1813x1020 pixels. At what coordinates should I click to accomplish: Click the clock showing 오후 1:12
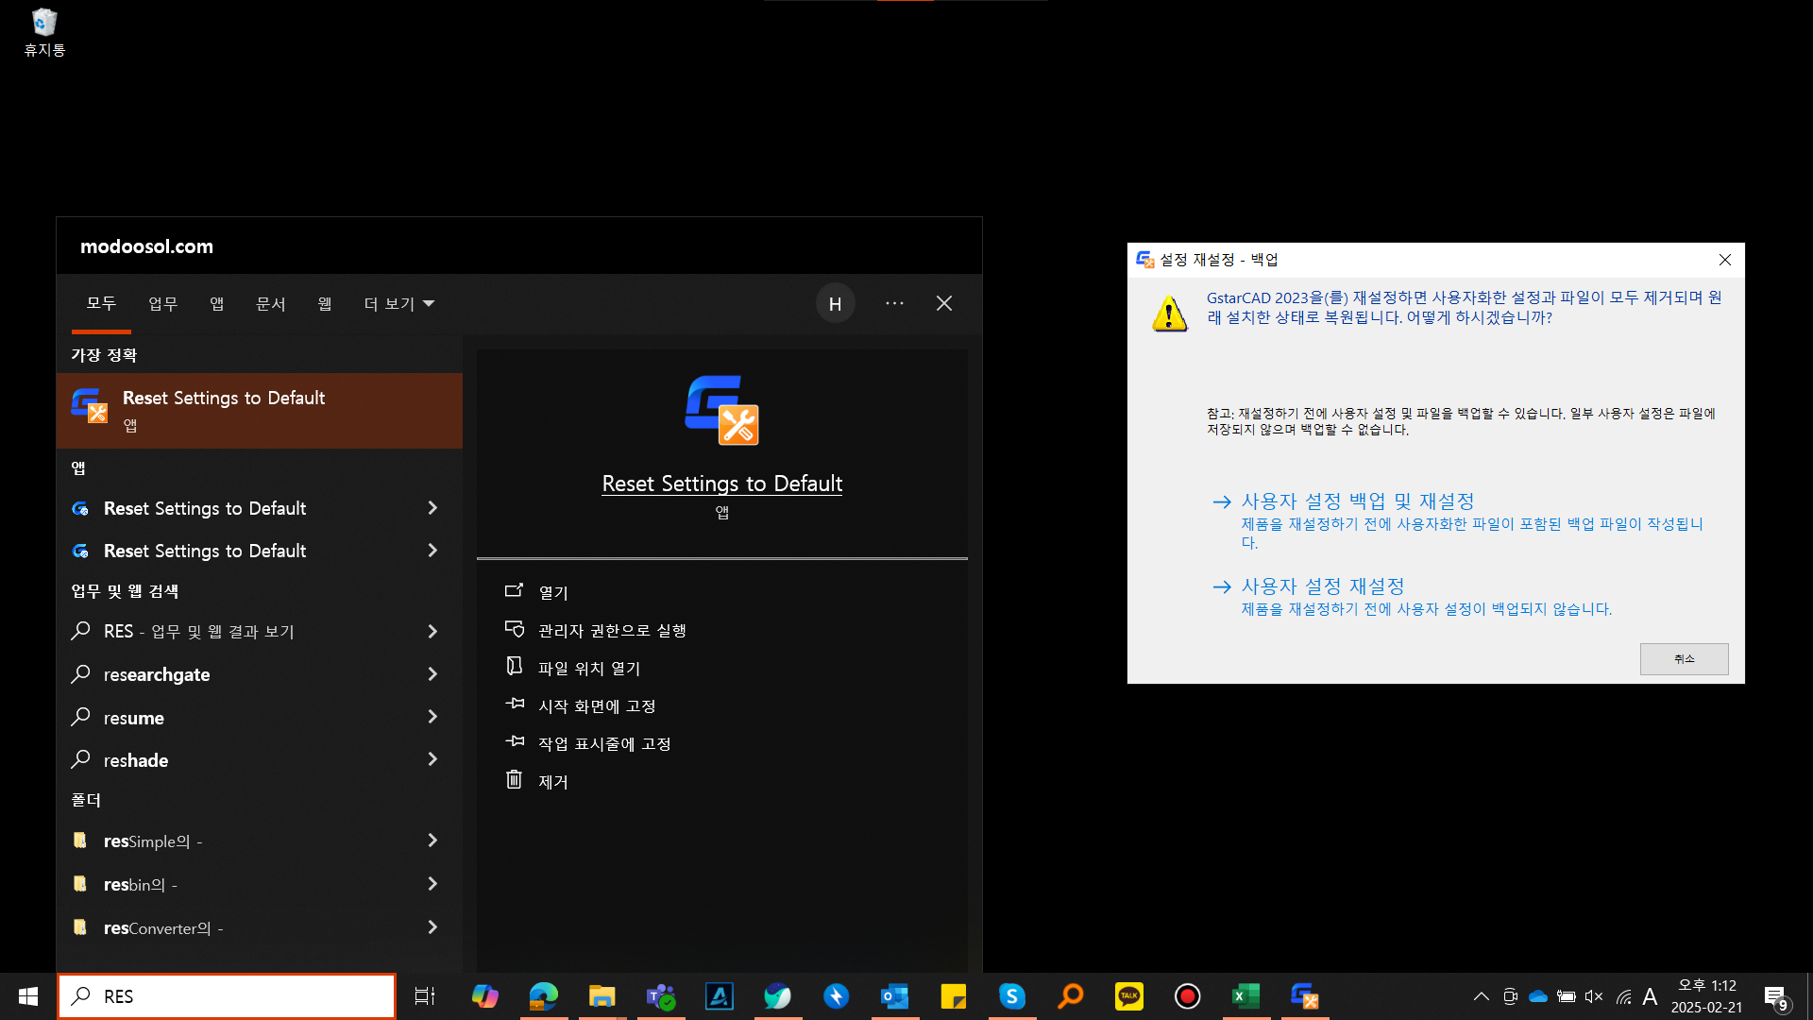click(1707, 996)
